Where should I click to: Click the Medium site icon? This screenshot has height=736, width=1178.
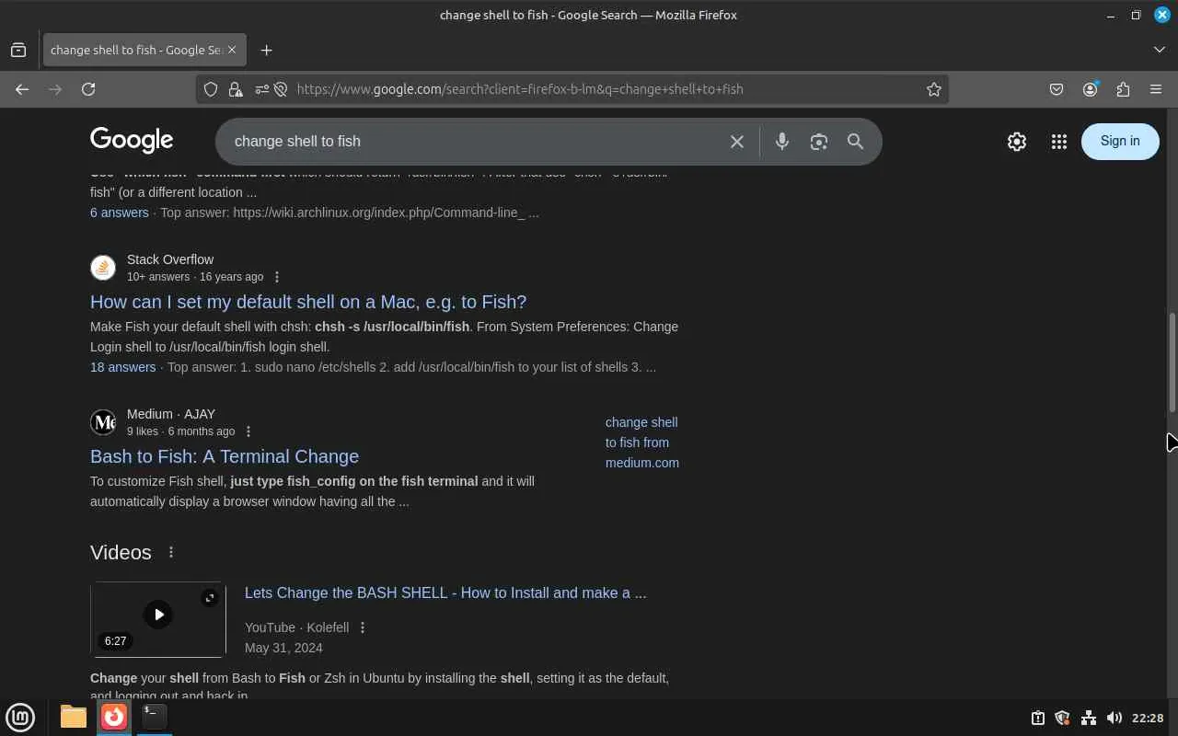tap(103, 422)
